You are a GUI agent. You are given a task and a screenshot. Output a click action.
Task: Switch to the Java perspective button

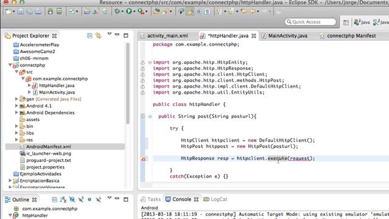(x=362, y=22)
